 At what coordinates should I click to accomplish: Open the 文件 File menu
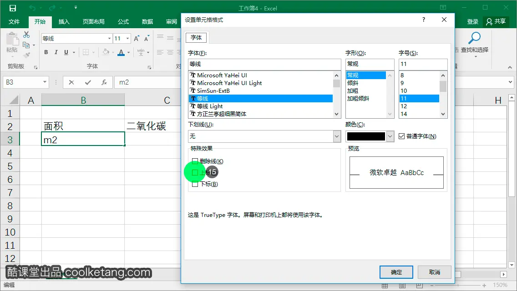pyautogui.click(x=14, y=22)
